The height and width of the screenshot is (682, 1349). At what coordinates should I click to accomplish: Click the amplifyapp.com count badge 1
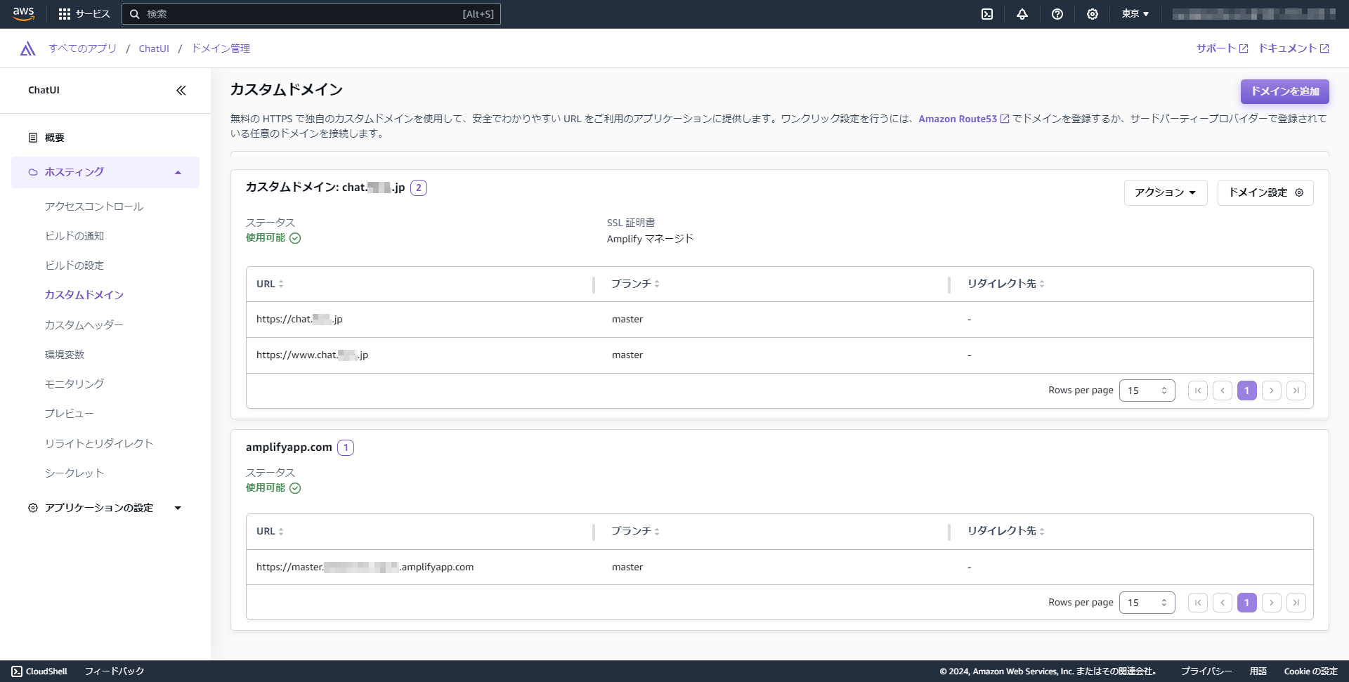coord(346,447)
